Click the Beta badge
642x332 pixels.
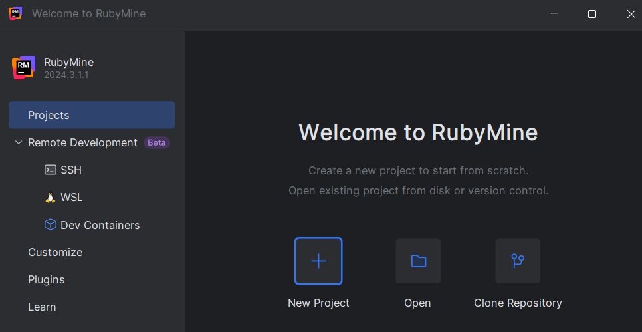tap(157, 142)
